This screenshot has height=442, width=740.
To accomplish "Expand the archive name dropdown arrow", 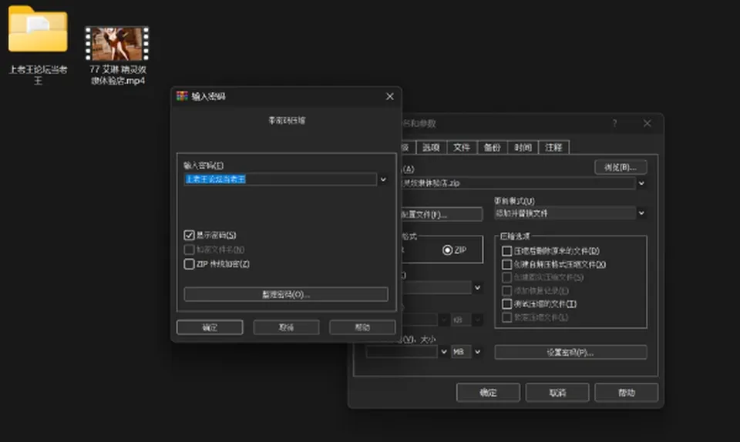I will coord(641,182).
